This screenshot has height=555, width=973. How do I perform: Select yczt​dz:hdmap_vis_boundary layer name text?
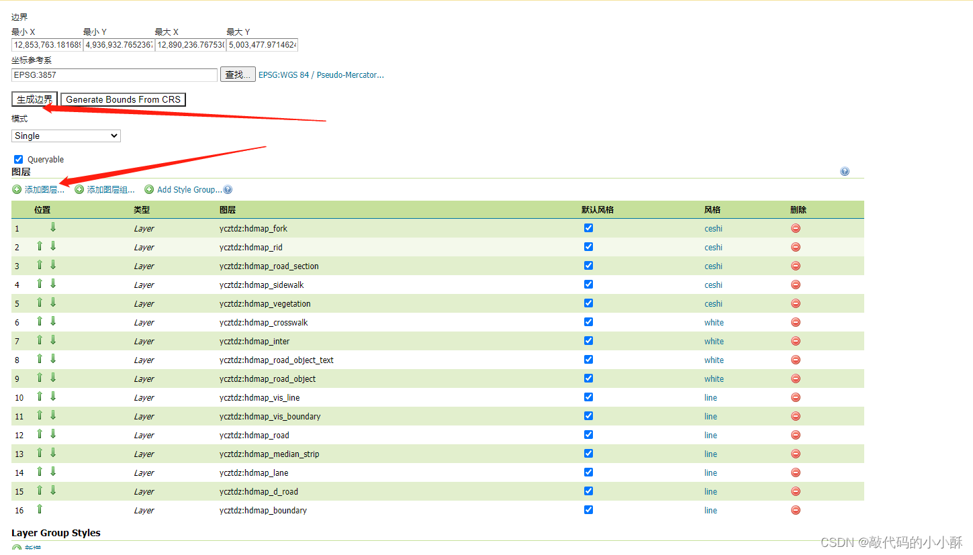pyautogui.click(x=270, y=416)
